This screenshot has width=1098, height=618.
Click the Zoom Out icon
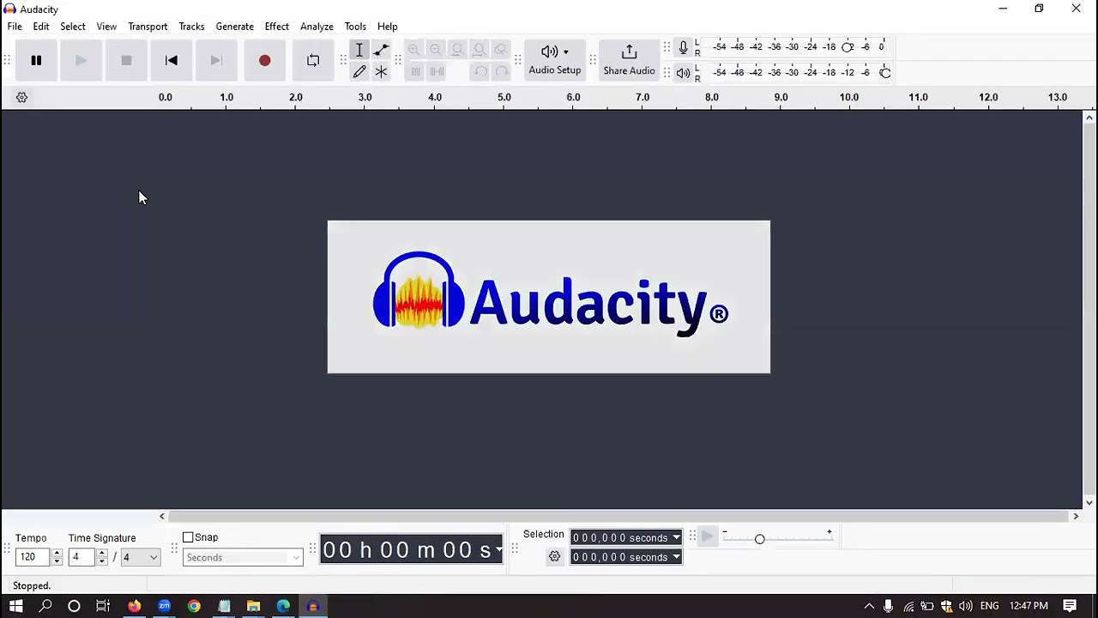pos(436,50)
